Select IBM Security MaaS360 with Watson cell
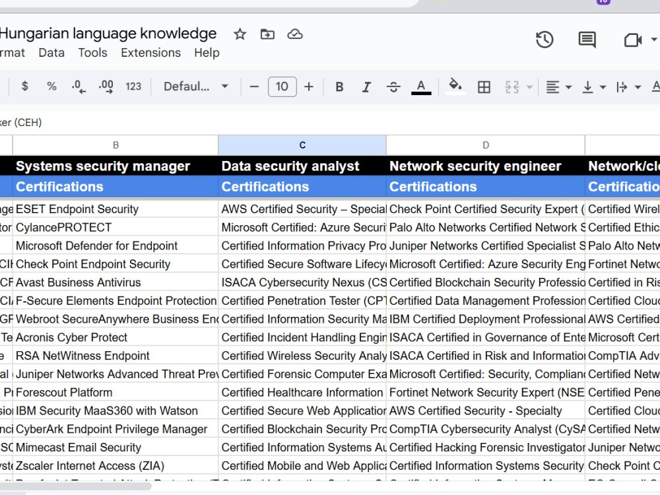 click(x=115, y=411)
